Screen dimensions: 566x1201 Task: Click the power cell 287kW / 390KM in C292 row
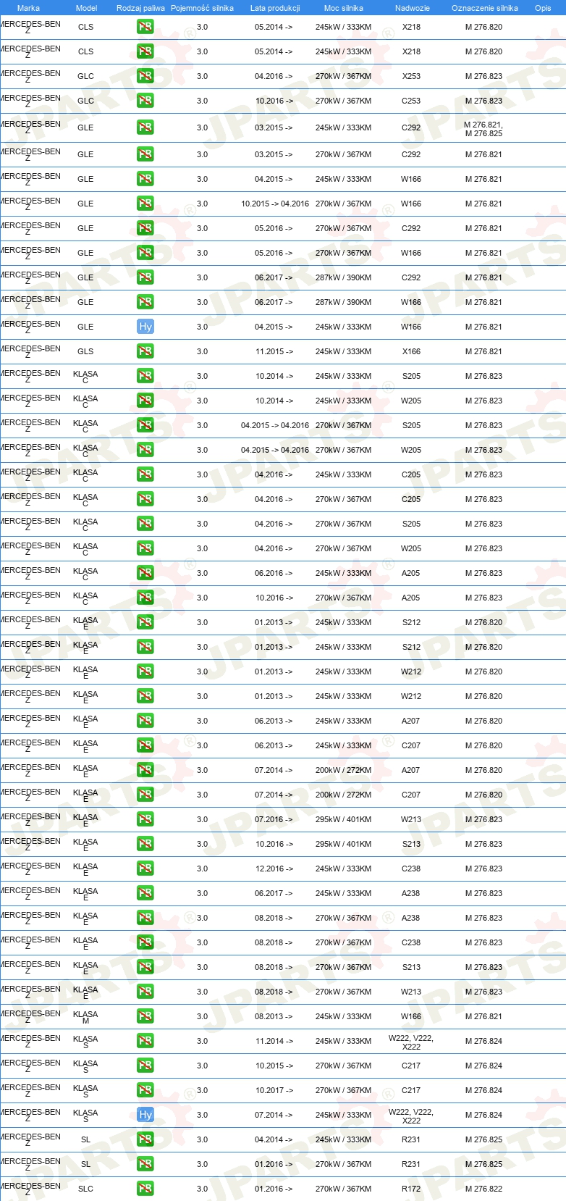tap(343, 277)
